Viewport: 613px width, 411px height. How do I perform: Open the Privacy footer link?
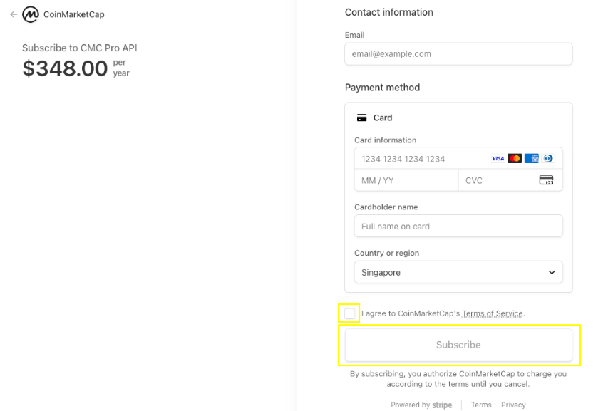click(x=513, y=405)
